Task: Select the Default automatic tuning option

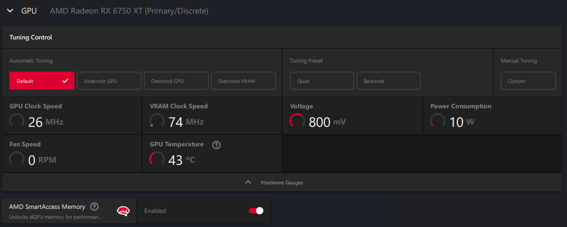Action: coord(42,81)
